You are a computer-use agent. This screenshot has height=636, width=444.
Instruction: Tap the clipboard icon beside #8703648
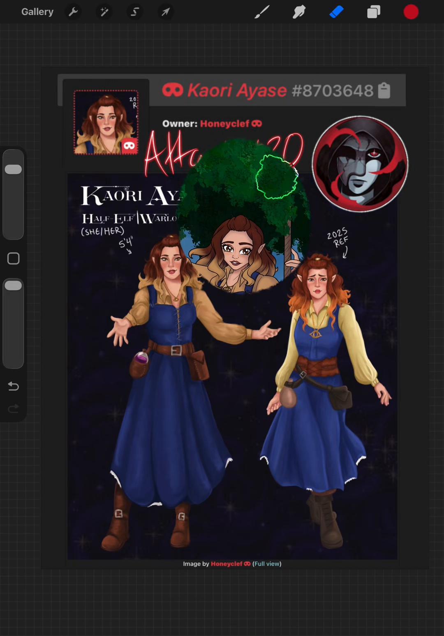(x=384, y=91)
